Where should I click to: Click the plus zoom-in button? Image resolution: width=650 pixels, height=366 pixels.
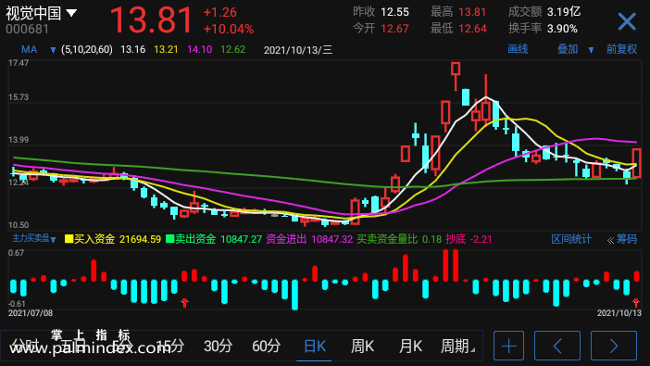point(508,346)
